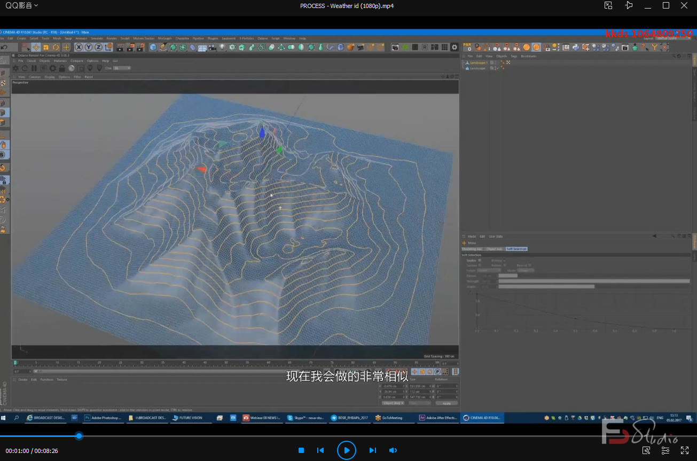Click the Undo arrow in Cinema 4D toolbar
697x461 pixels.
click(x=4, y=47)
